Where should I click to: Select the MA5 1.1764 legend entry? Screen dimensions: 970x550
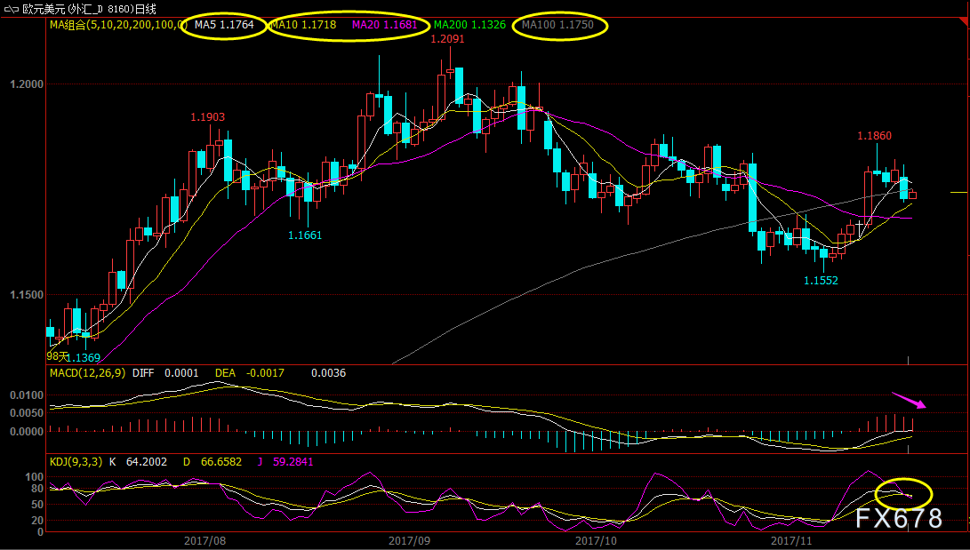pos(224,25)
